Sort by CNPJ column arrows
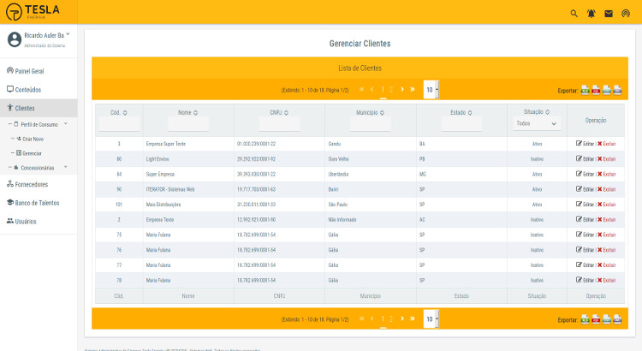The height and width of the screenshot is (351, 642). [286, 113]
